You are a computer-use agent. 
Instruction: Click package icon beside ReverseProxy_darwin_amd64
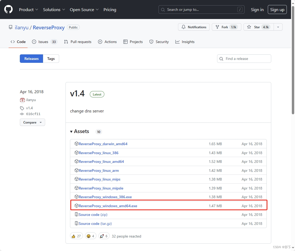tap(76, 144)
